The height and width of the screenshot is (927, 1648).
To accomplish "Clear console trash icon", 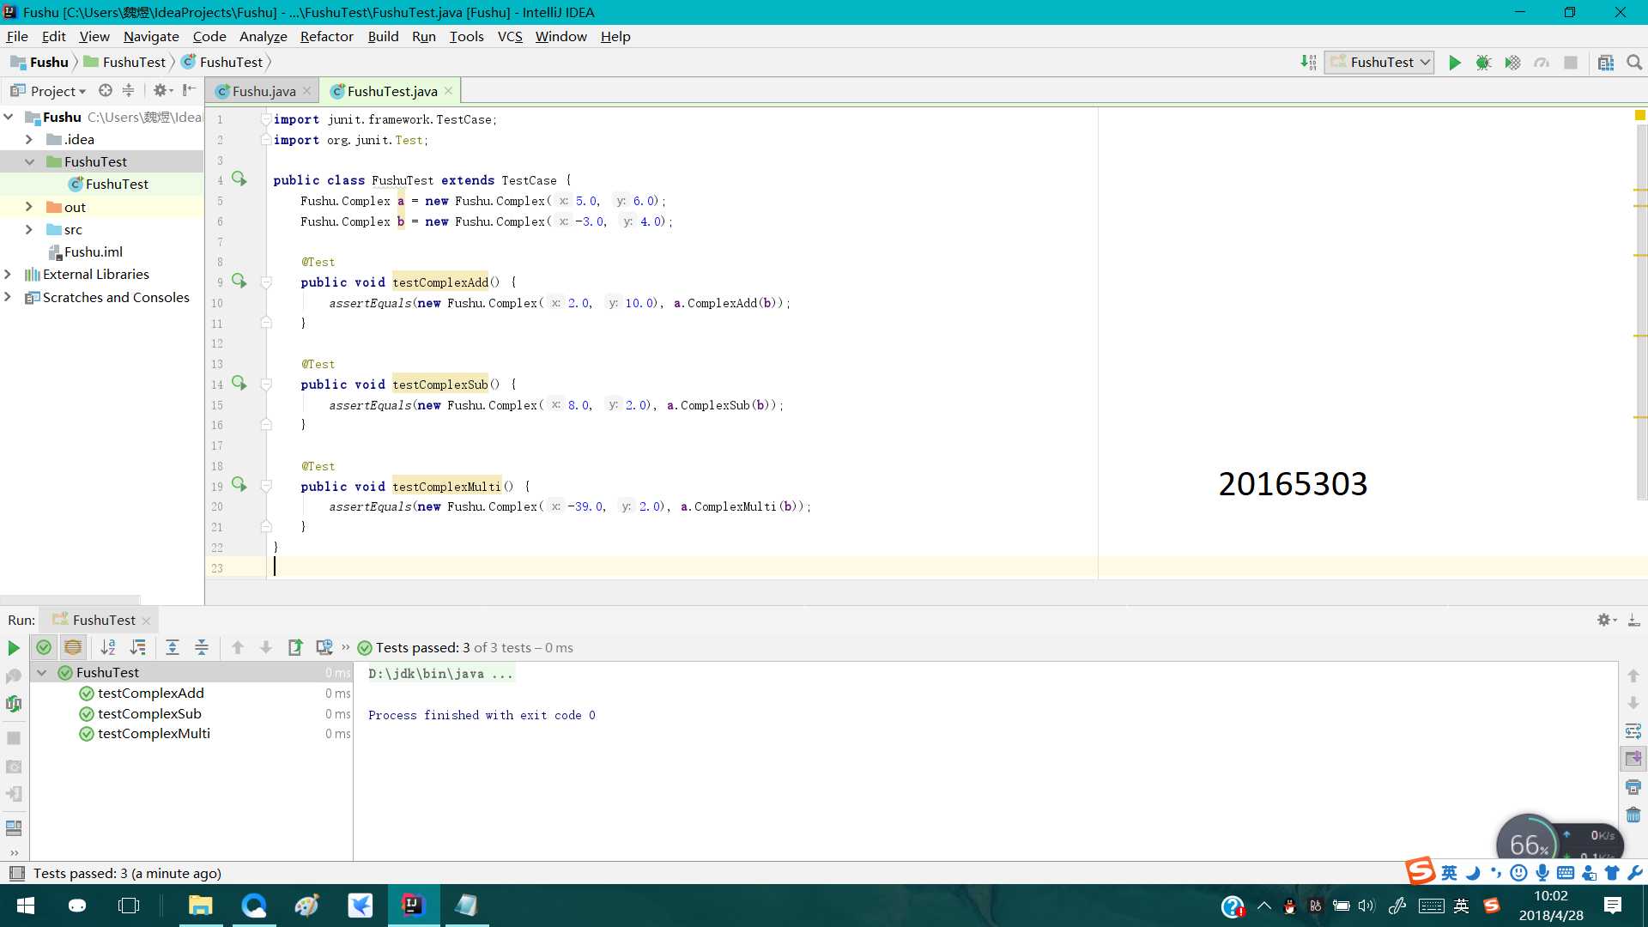I will pos(1633,815).
